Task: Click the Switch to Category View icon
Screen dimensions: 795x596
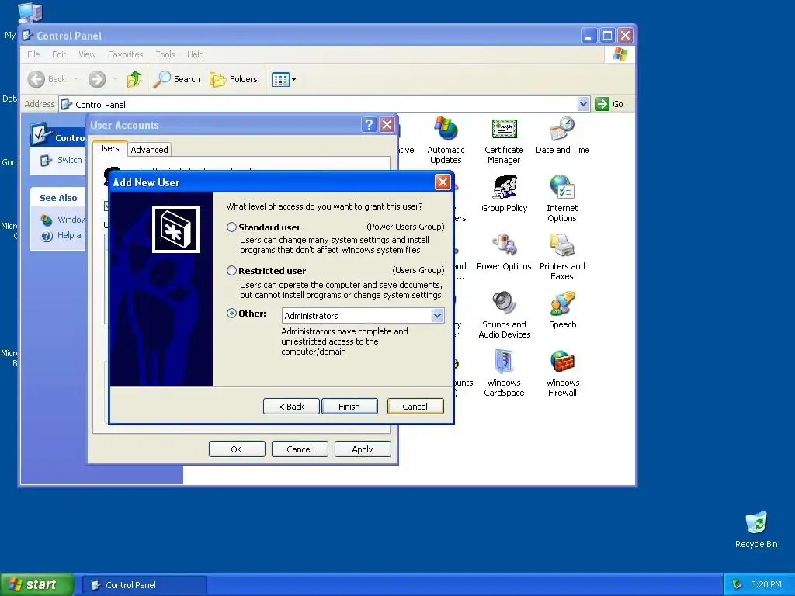Action: coord(46,160)
